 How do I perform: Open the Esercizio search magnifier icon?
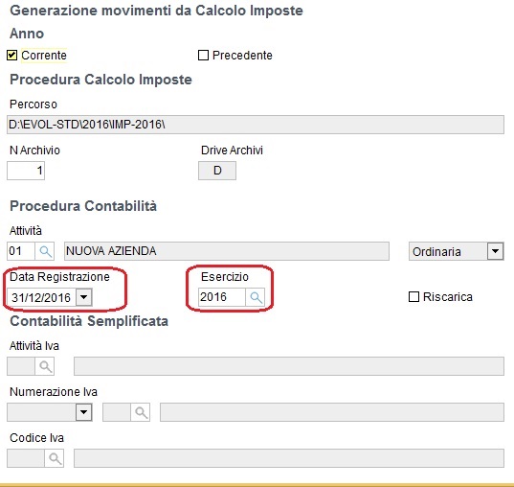point(256,297)
